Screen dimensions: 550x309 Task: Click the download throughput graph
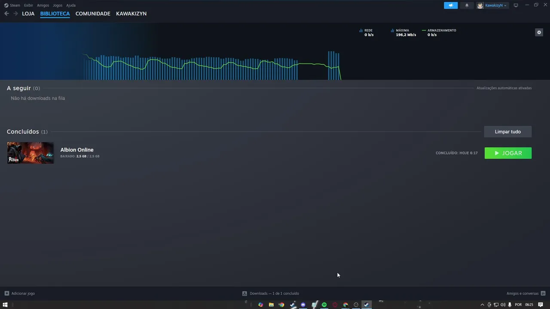click(212, 65)
